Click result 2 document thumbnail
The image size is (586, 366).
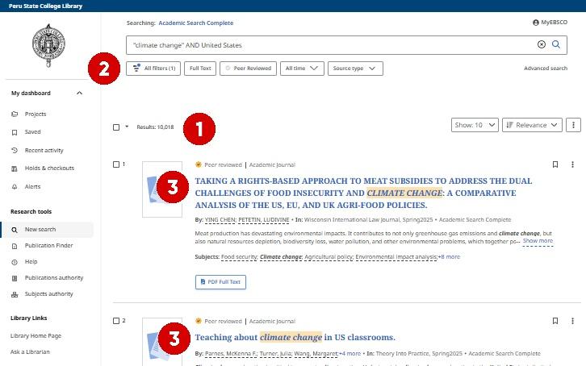point(162,342)
